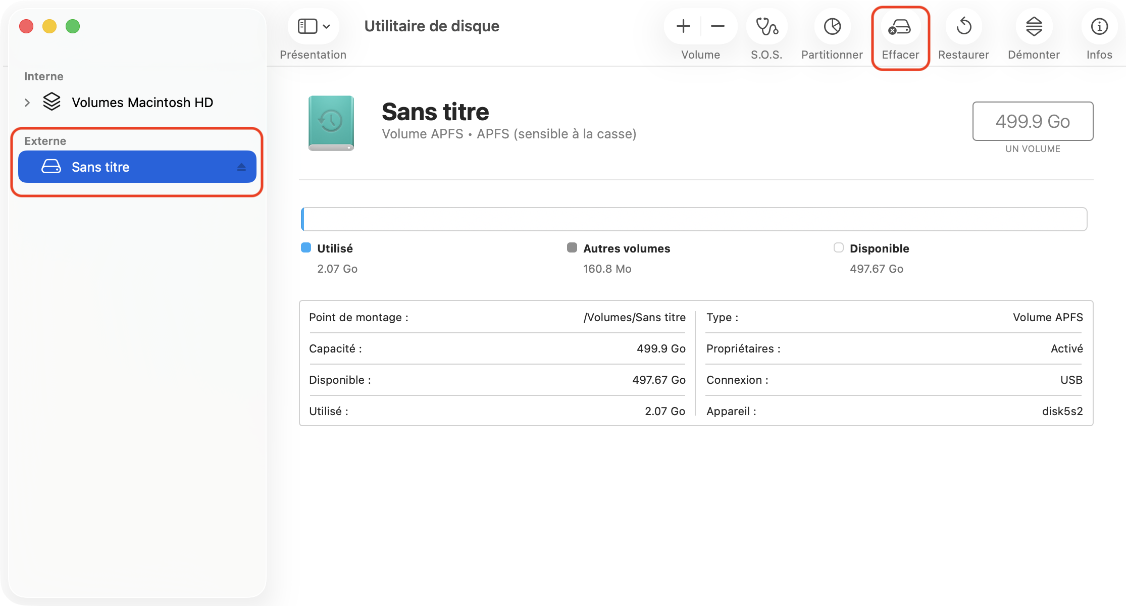
Task: Select the Partitionner tool
Action: point(831,26)
